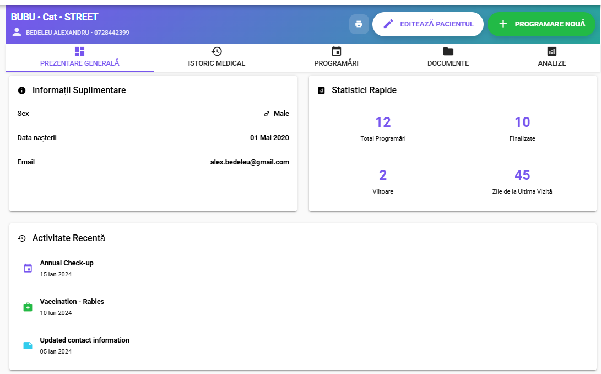Click the chart icon above Analize
Image resolution: width=601 pixels, height=374 pixels.
coord(552,51)
